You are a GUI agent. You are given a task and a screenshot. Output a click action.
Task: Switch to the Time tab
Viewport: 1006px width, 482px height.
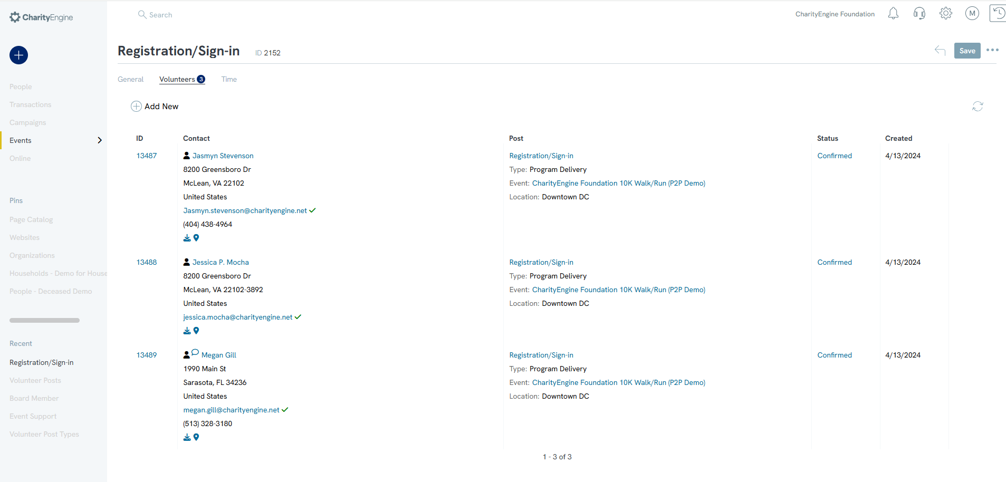229,79
